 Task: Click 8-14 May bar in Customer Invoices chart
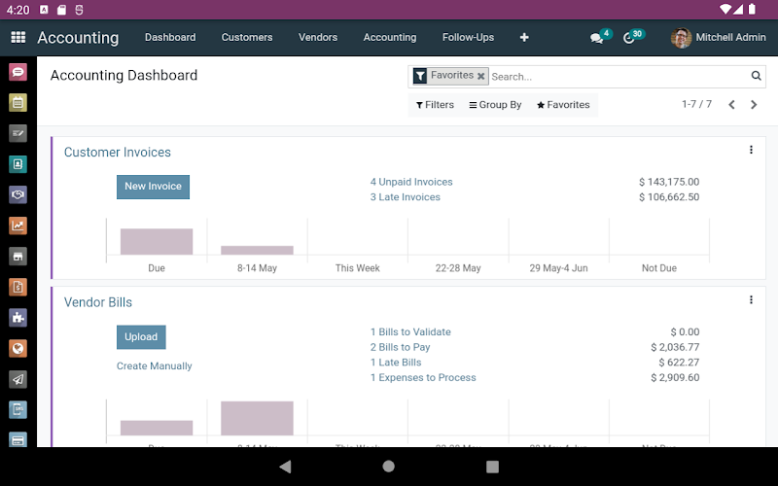(x=257, y=250)
